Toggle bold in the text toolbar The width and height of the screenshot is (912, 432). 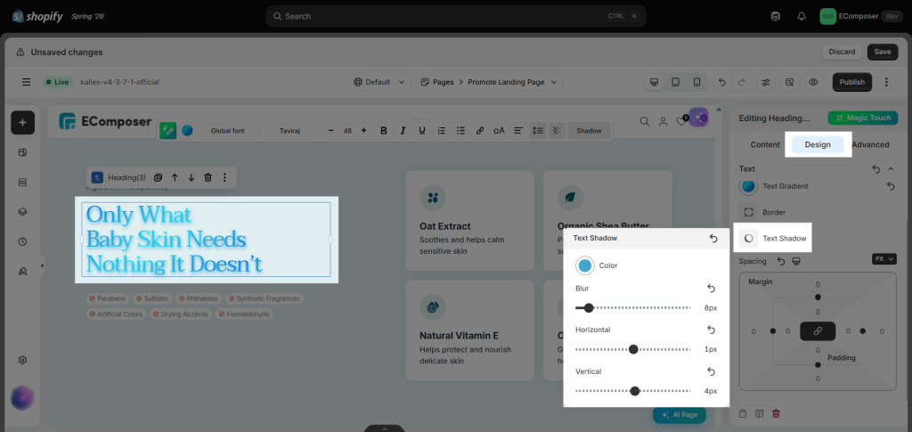pyautogui.click(x=383, y=131)
